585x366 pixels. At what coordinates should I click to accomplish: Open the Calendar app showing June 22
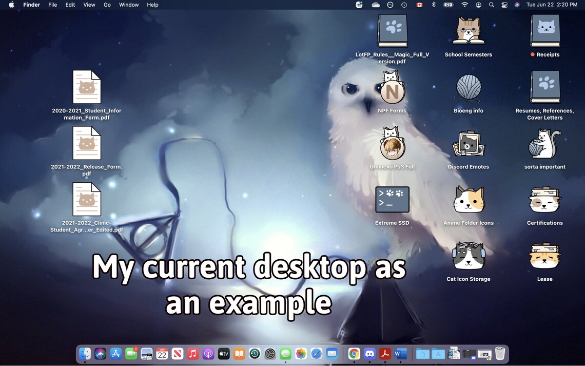[x=162, y=354]
